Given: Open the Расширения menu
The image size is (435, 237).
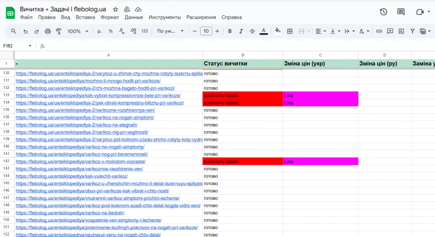Looking at the screenshot, I should point(201,17).
